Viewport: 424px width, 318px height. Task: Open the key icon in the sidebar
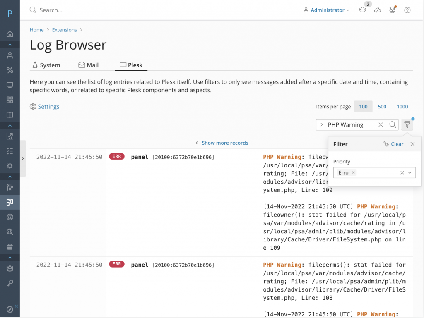pyautogui.click(x=10, y=283)
